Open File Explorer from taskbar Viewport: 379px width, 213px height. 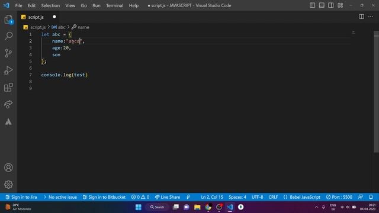[197, 207]
